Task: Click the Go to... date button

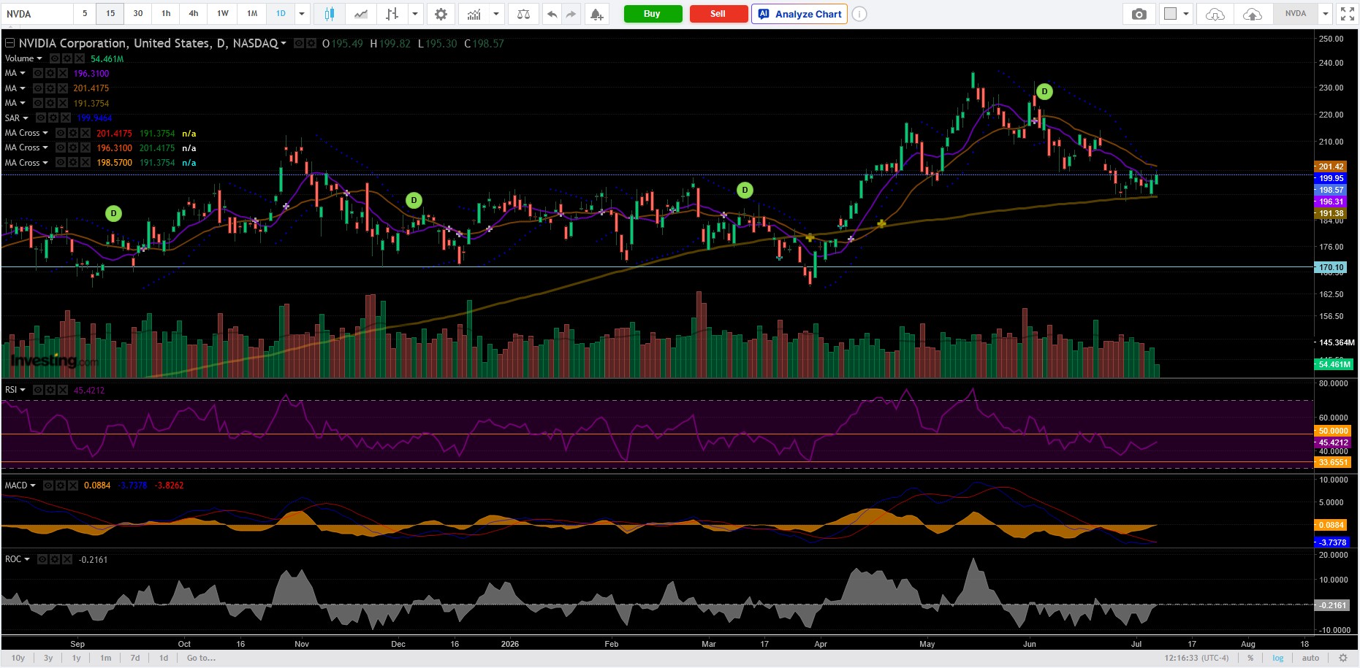Action: [x=201, y=658]
